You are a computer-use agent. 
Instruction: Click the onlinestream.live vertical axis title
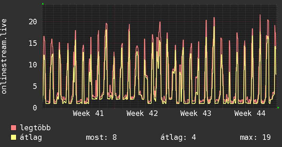click(4, 56)
